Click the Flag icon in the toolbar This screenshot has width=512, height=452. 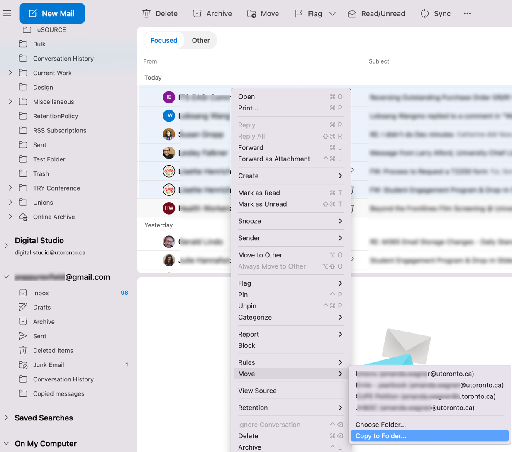coord(298,13)
